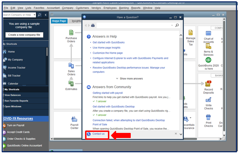Open the Sales Orders icon
The height and width of the screenshot is (155, 238).
(71, 66)
